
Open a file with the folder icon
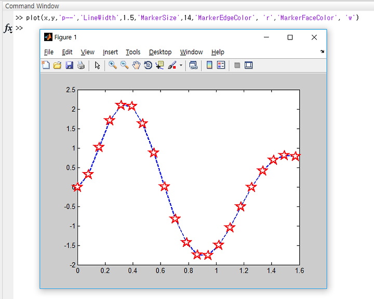point(57,65)
